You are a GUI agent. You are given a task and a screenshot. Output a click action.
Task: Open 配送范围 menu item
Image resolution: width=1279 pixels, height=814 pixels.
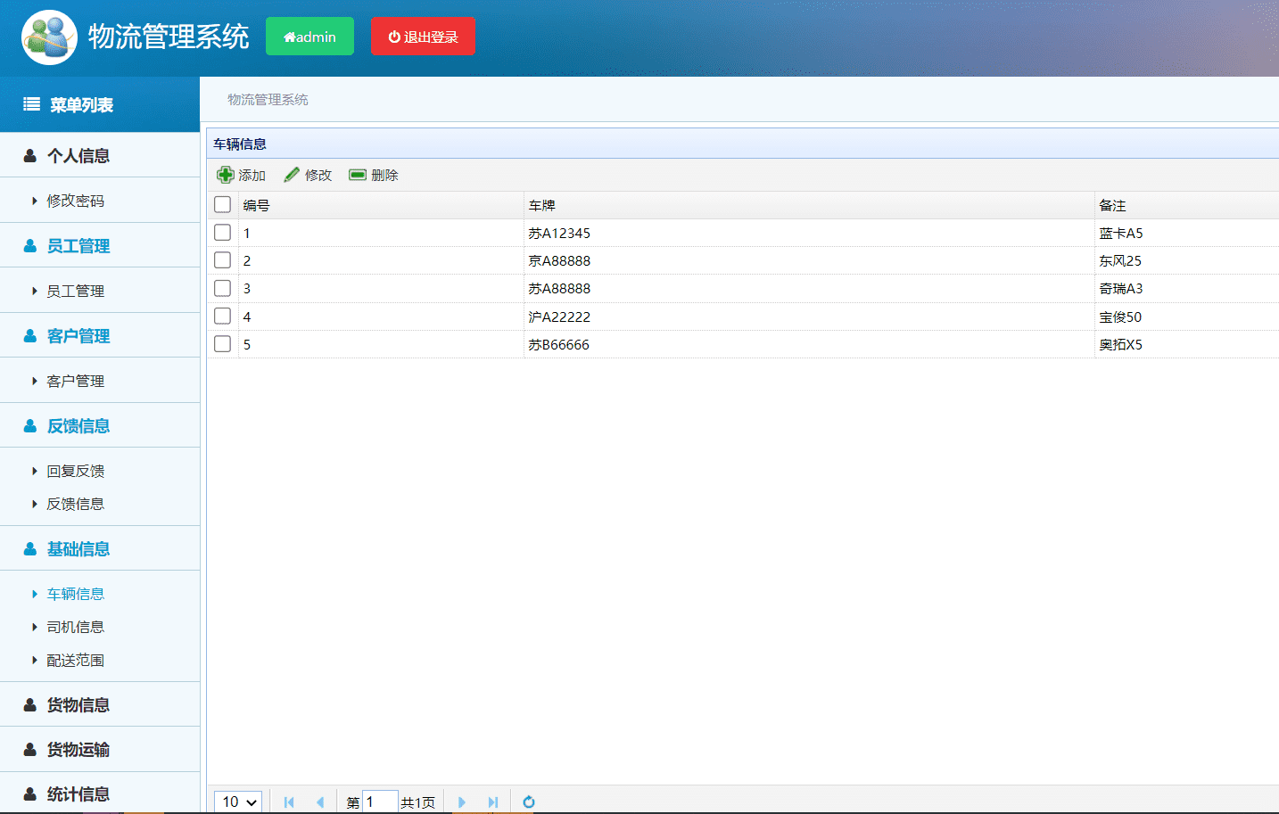(x=75, y=660)
